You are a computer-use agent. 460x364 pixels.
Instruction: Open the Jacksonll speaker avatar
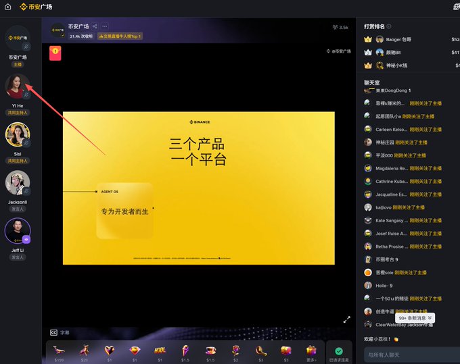(18, 182)
